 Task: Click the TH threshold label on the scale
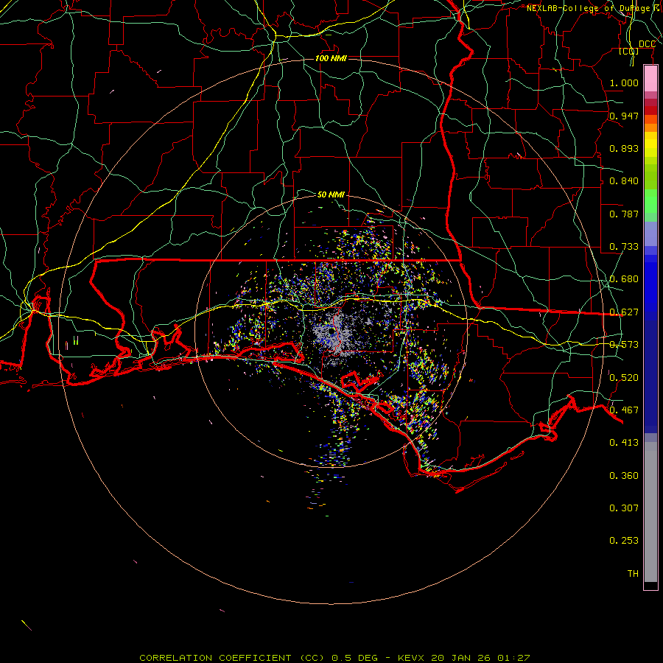pyautogui.click(x=633, y=574)
